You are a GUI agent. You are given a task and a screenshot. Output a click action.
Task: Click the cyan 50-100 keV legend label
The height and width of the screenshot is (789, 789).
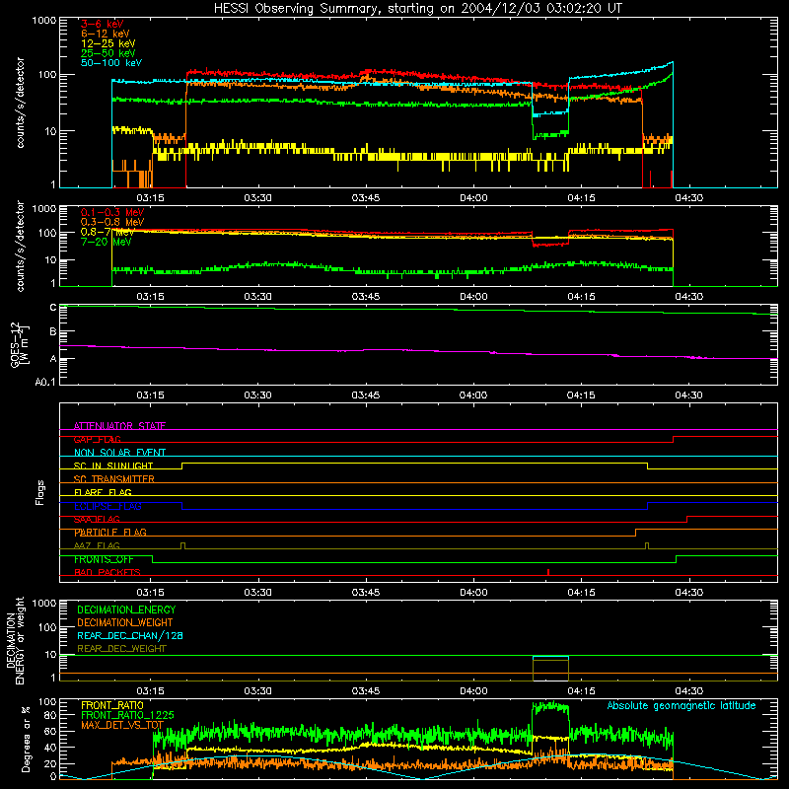pyautogui.click(x=111, y=63)
